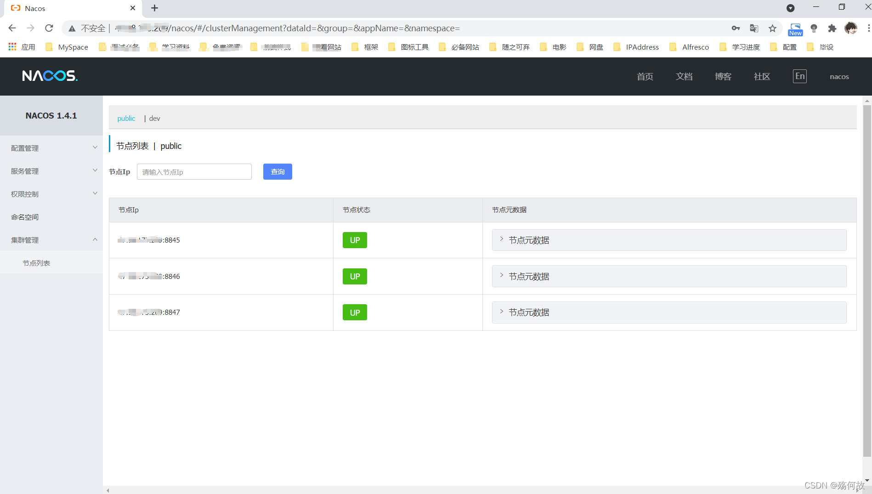Open the 框架 bookmark folder
The image size is (872, 494).
click(x=365, y=47)
